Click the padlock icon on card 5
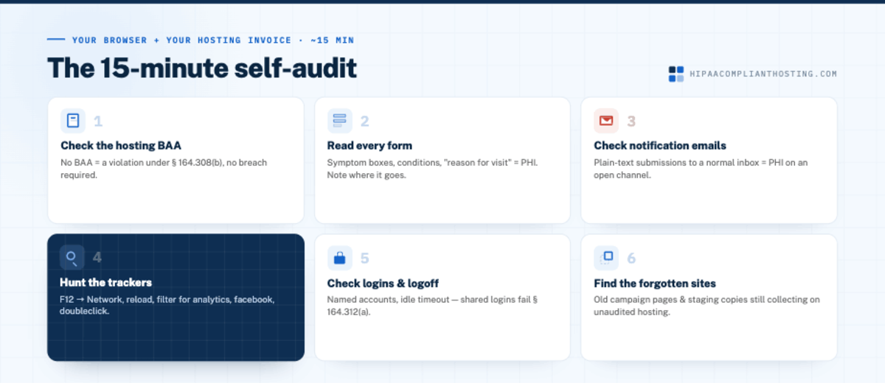 pyautogui.click(x=339, y=258)
